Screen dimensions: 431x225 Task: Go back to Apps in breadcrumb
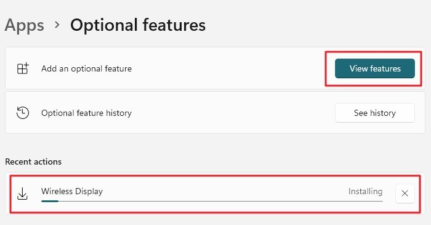[25, 25]
